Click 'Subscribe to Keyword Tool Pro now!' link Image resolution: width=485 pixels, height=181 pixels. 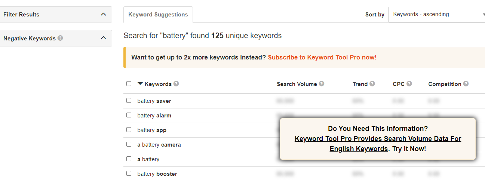tap(322, 58)
